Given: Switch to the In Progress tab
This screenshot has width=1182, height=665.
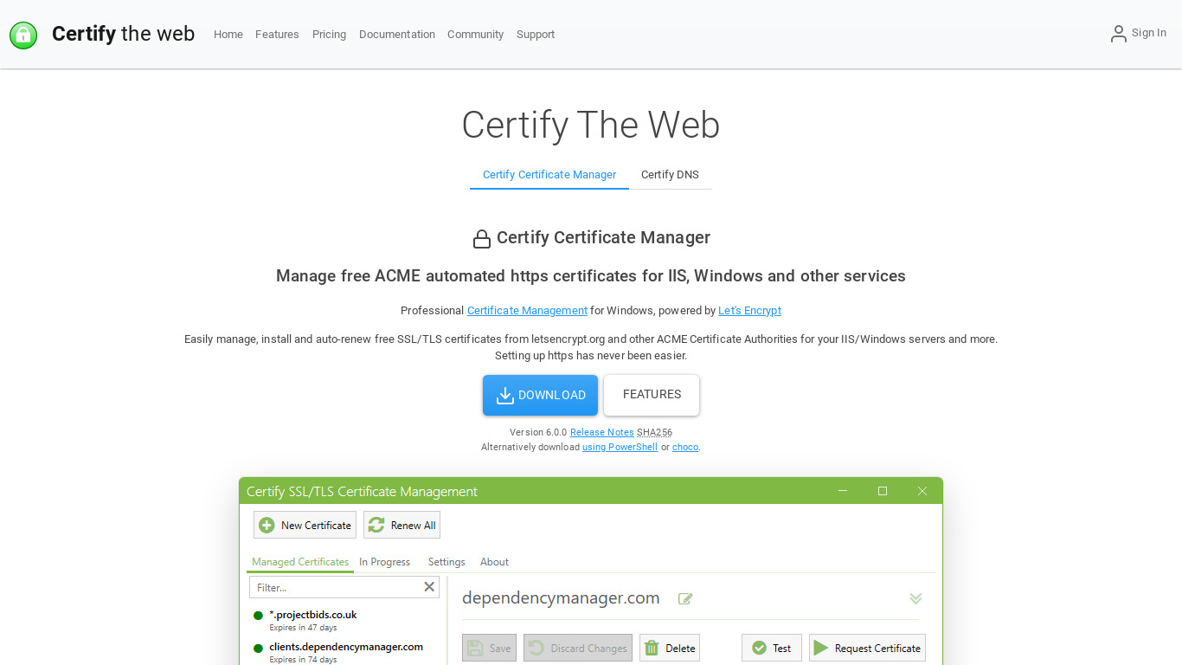Looking at the screenshot, I should tap(384, 562).
